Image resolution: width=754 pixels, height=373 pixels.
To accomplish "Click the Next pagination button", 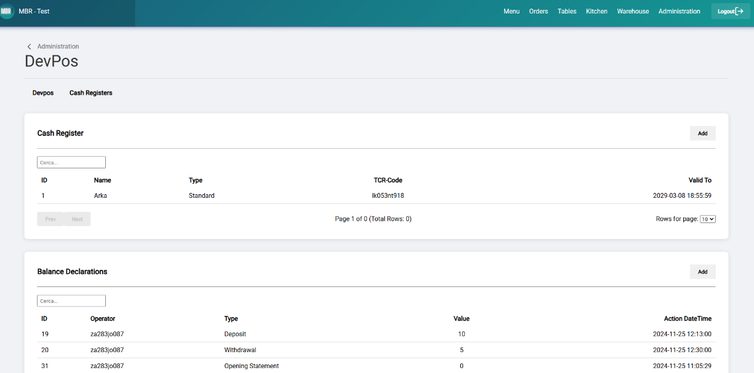I will pos(77,219).
